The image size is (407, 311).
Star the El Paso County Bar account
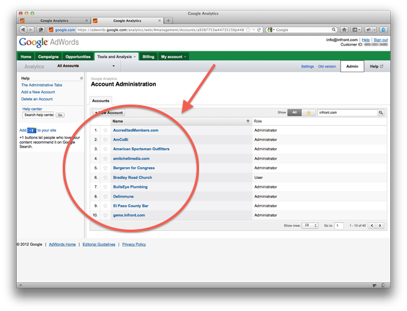pos(105,206)
